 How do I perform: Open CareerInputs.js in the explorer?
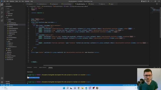tap(12, 23)
